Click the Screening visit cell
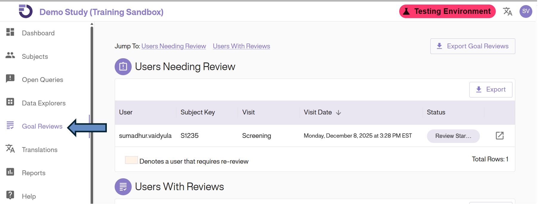The image size is (538, 204). point(257,136)
